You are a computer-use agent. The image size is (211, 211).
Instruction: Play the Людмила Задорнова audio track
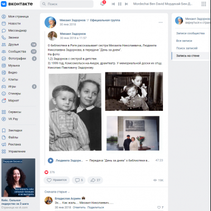pyautogui.click(x=51, y=160)
